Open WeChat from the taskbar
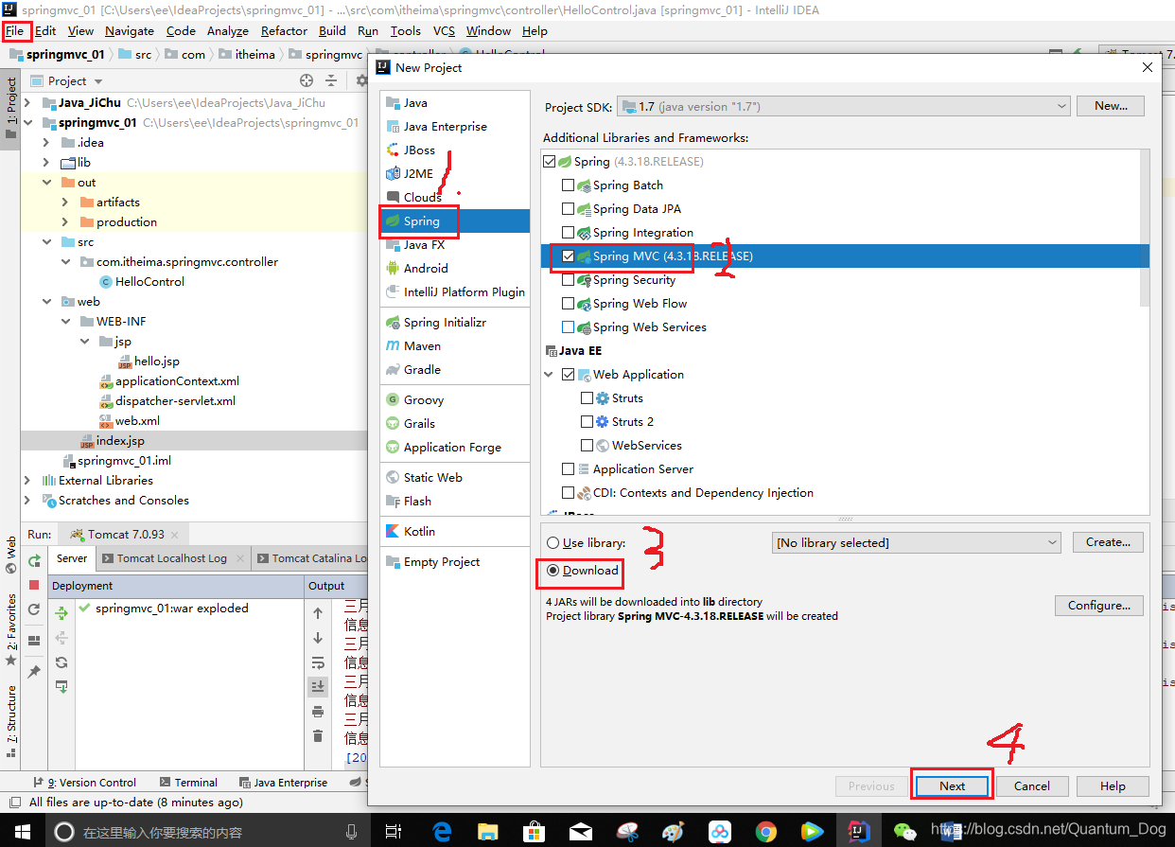The image size is (1175, 847). click(x=905, y=832)
